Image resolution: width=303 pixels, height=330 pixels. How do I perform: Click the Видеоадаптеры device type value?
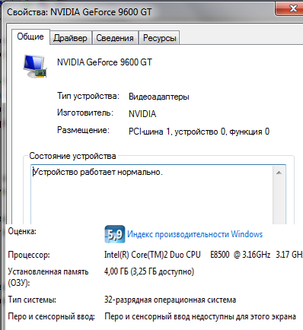[159, 97]
